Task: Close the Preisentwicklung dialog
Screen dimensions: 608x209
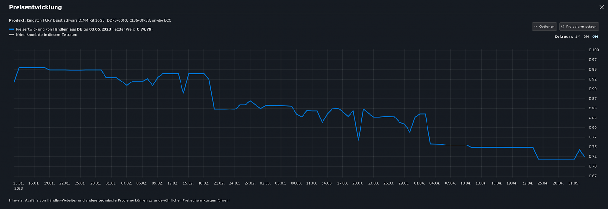Action: point(601,7)
